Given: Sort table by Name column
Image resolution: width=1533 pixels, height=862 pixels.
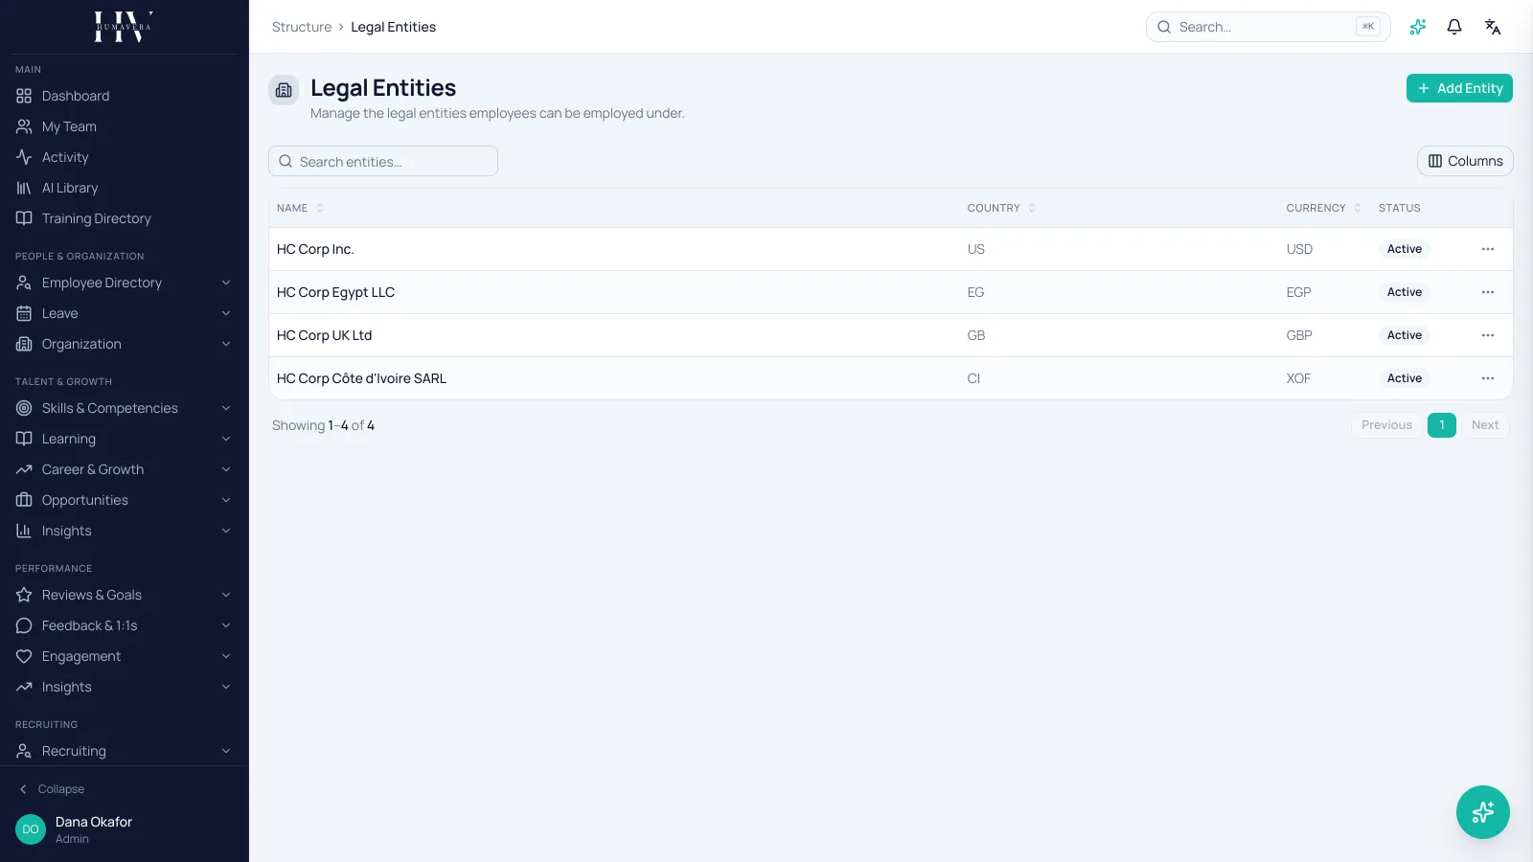Looking at the screenshot, I should (300, 208).
